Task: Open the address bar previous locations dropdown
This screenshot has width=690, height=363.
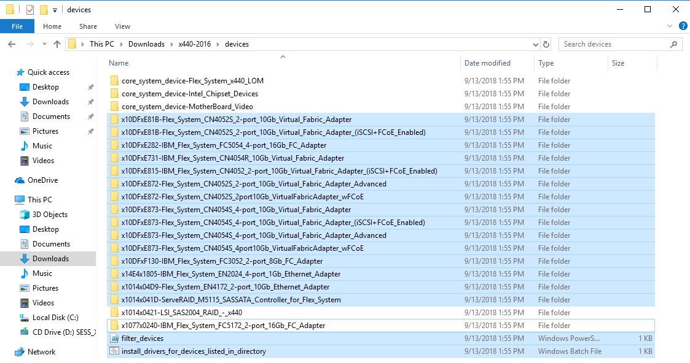Action: tap(535, 44)
